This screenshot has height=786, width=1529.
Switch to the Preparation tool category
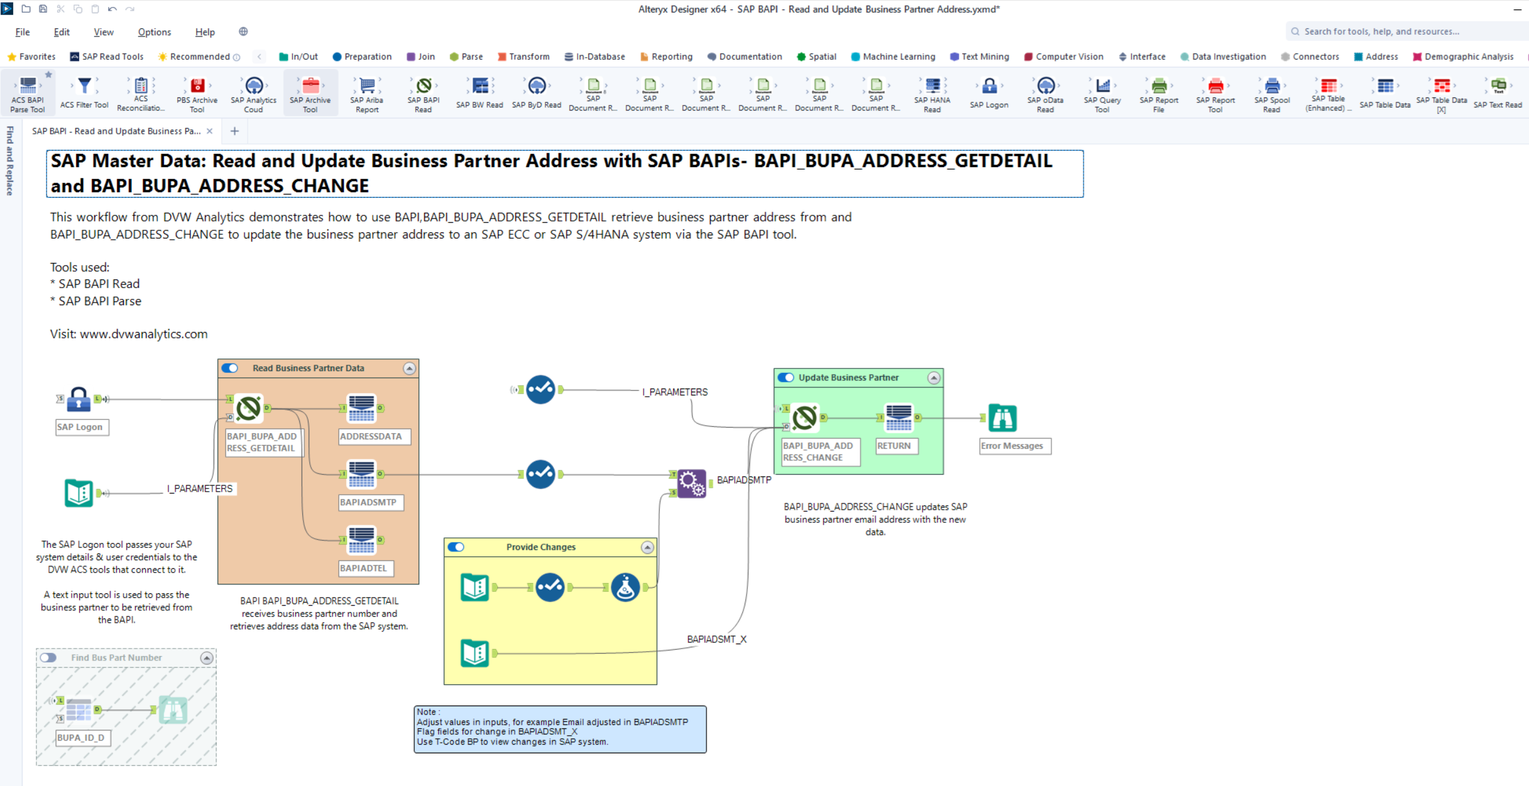[362, 57]
